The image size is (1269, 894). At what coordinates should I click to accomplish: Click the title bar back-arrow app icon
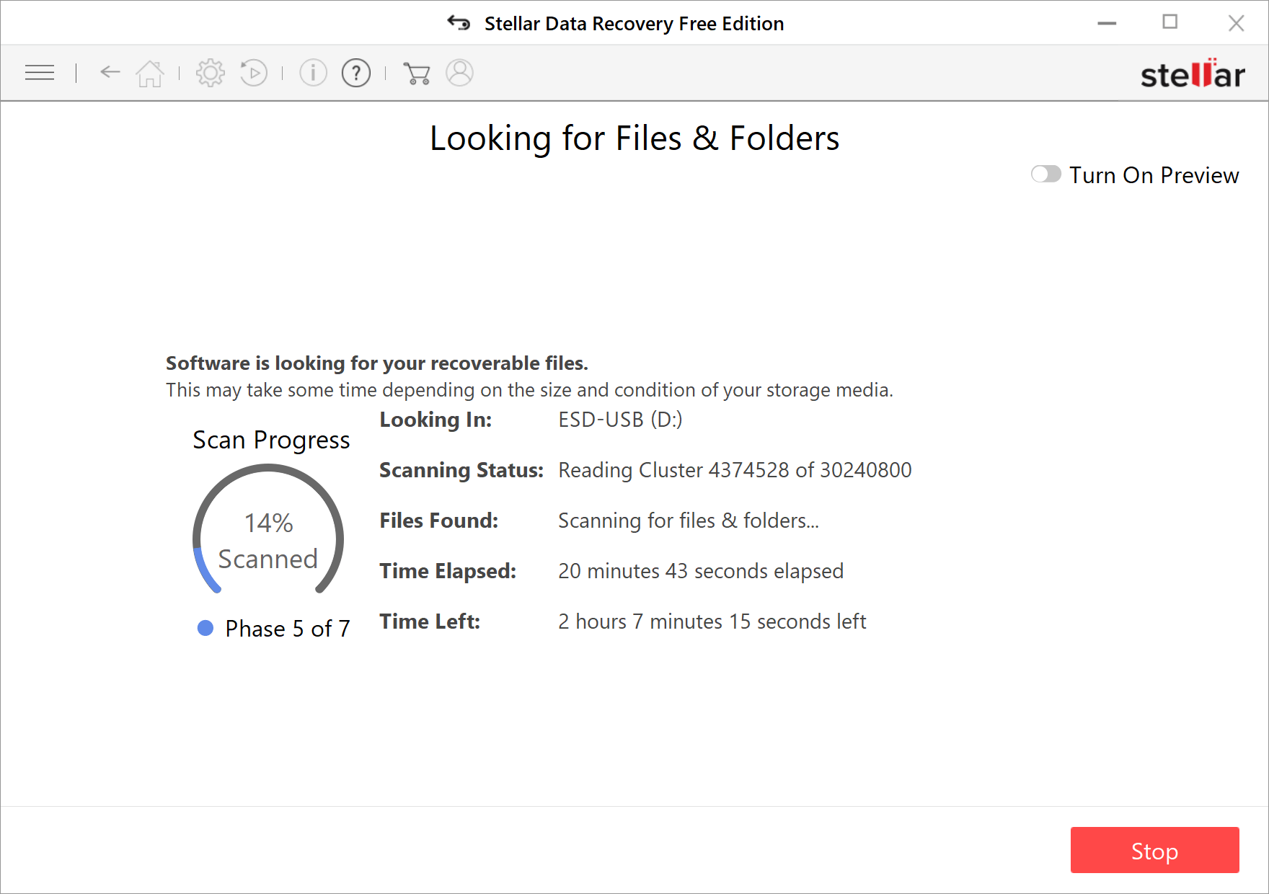coord(459,23)
